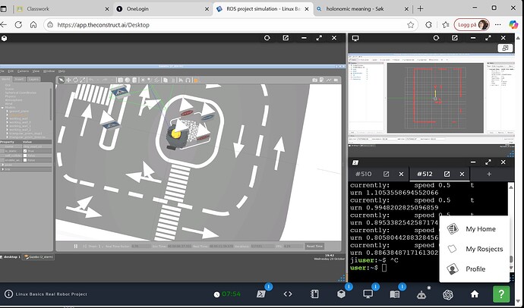
Task: Select the arrow selection tool in Gazebo
Action: pyautogui.click(x=62, y=80)
